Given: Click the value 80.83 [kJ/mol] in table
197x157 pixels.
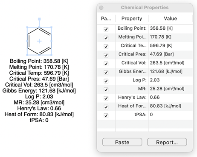Looking at the screenshot, I should pyautogui.click(x=165, y=106).
